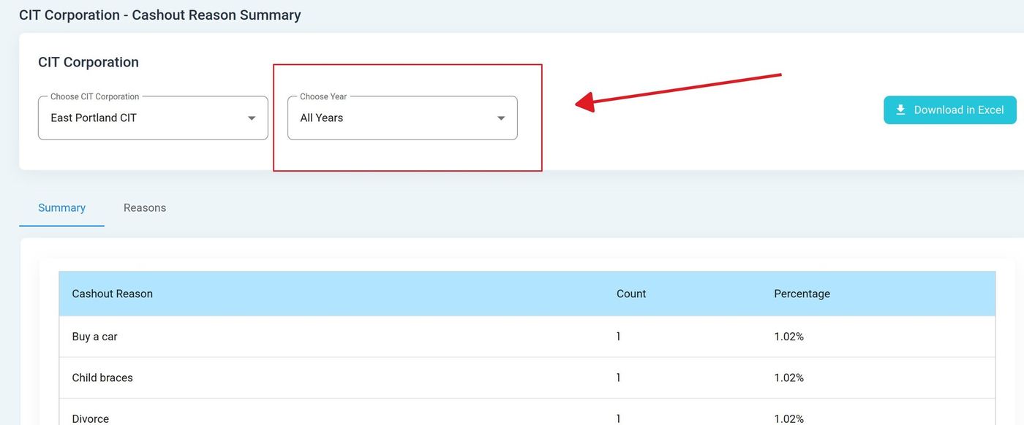Screen dimensions: 1024x425
Task: Click the Count column header
Action: 630,294
